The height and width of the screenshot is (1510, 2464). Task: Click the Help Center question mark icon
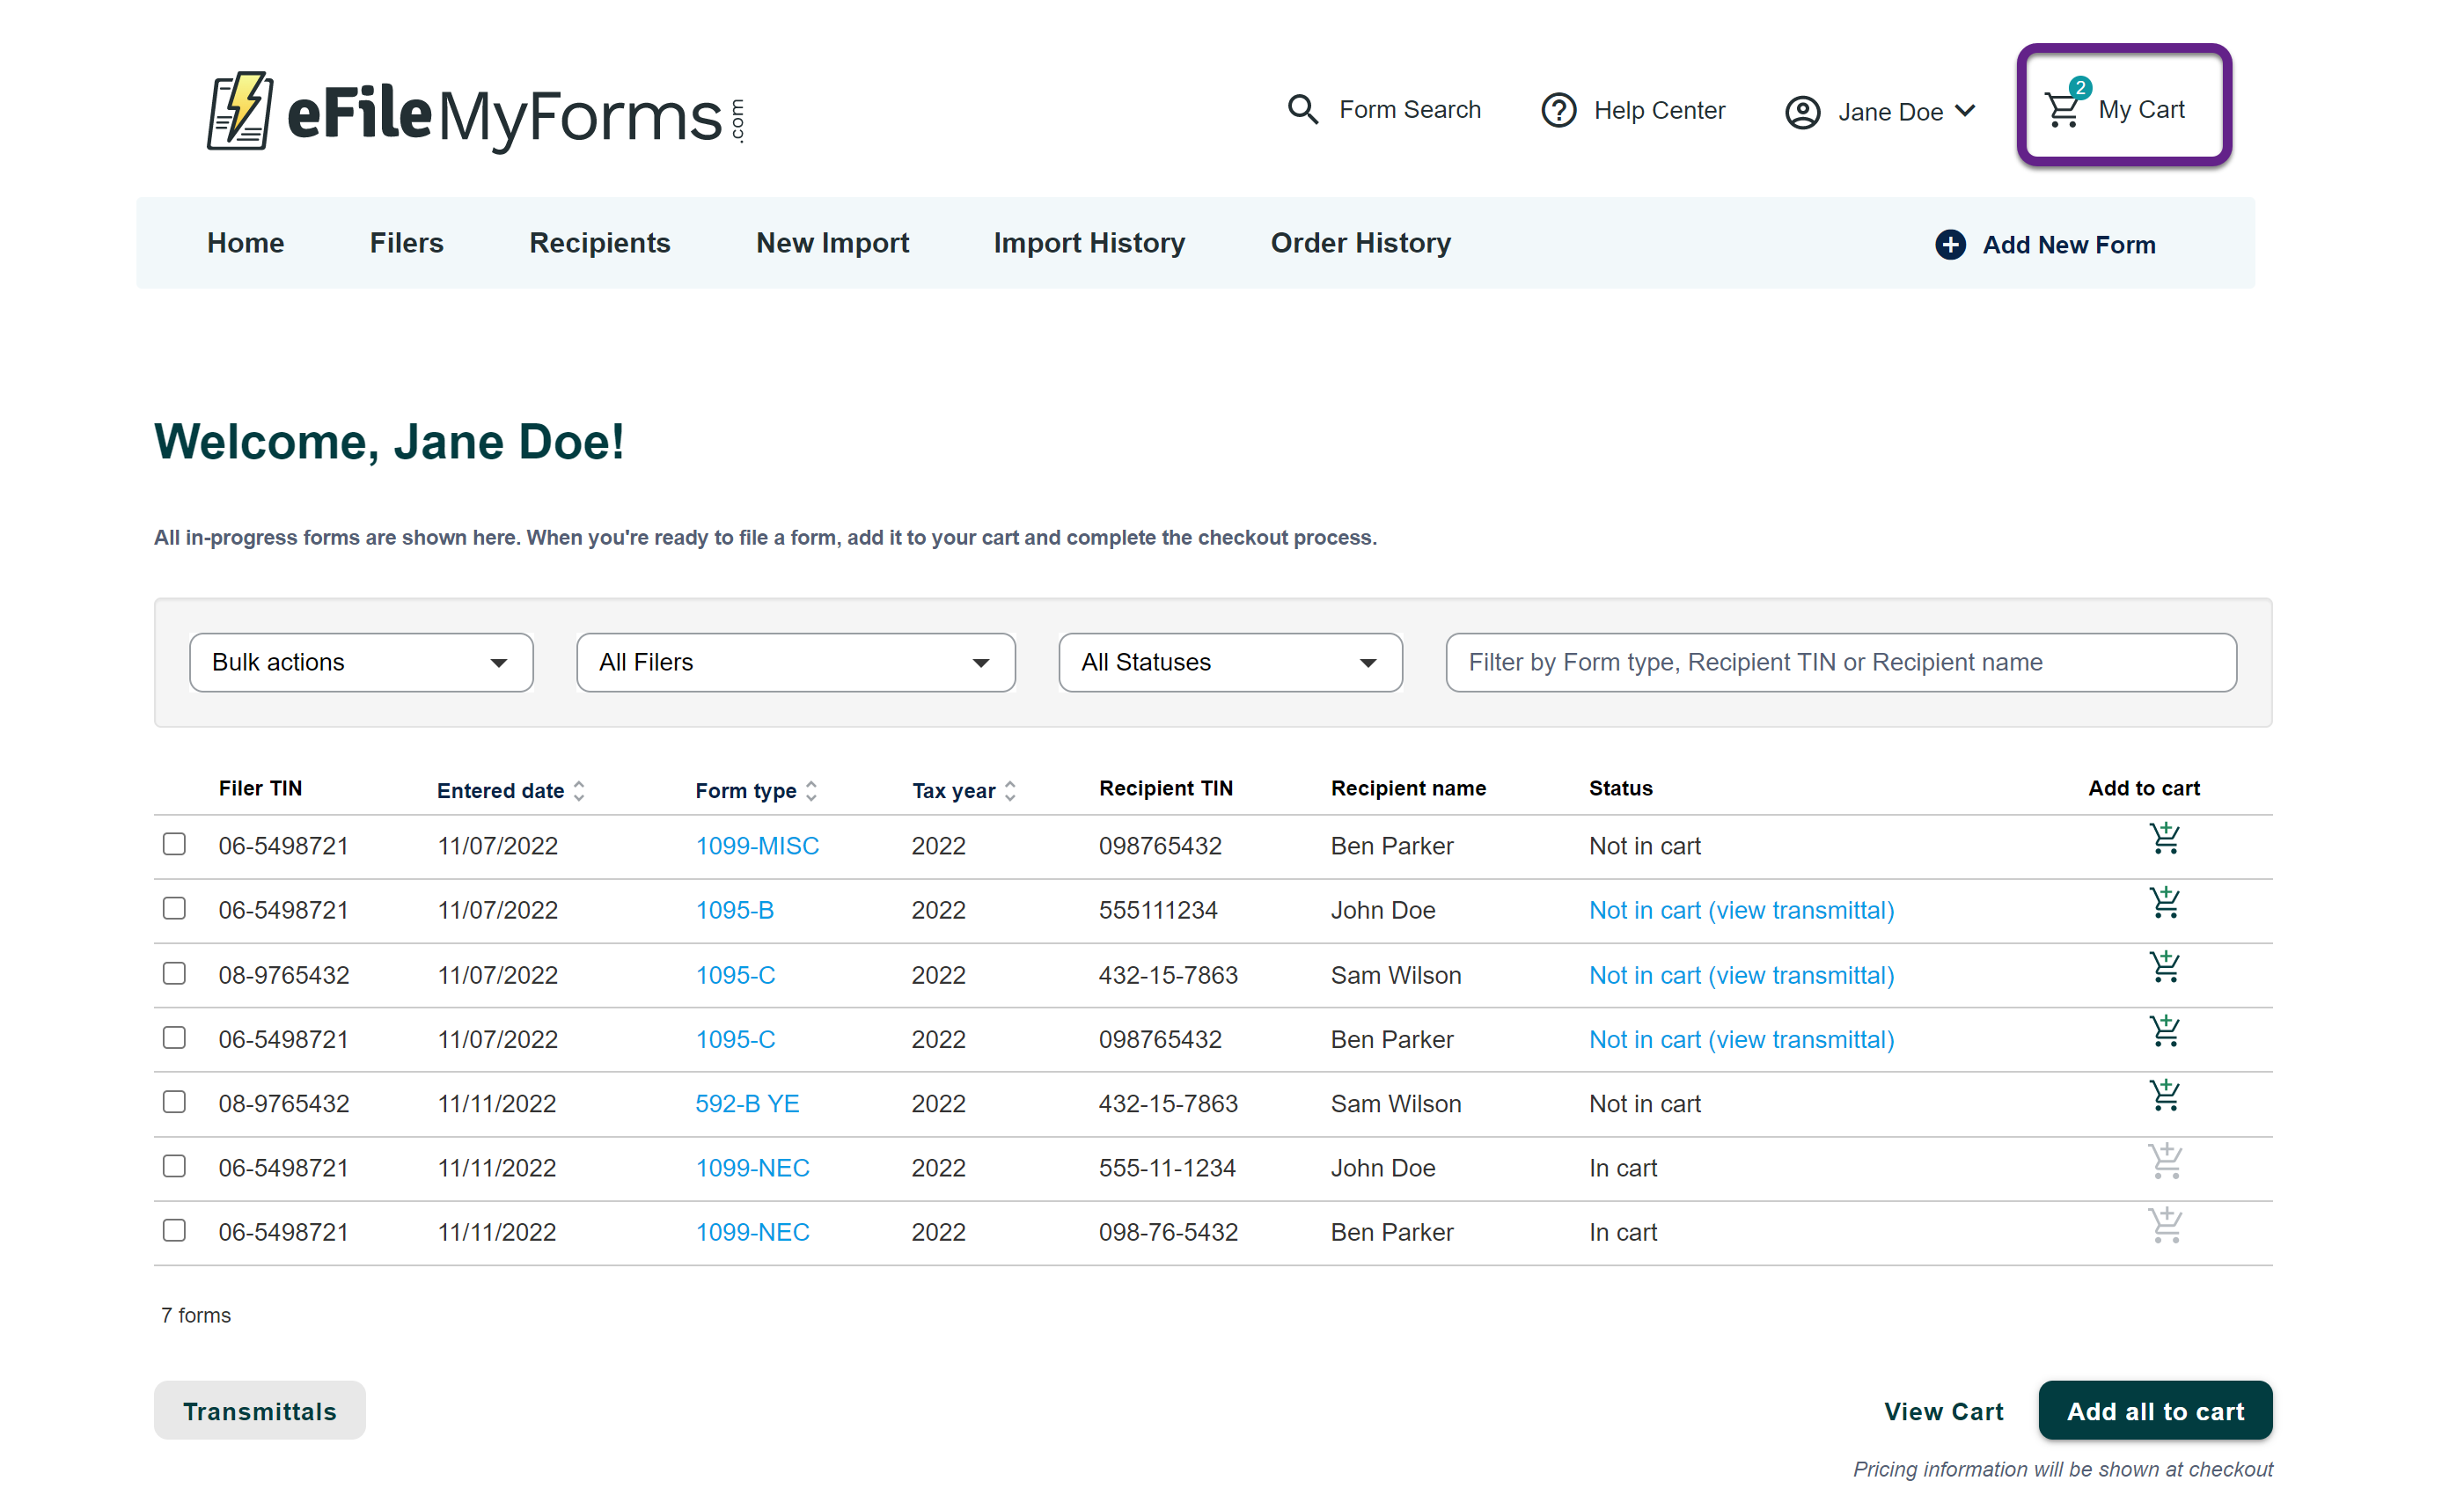(x=1558, y=110)
